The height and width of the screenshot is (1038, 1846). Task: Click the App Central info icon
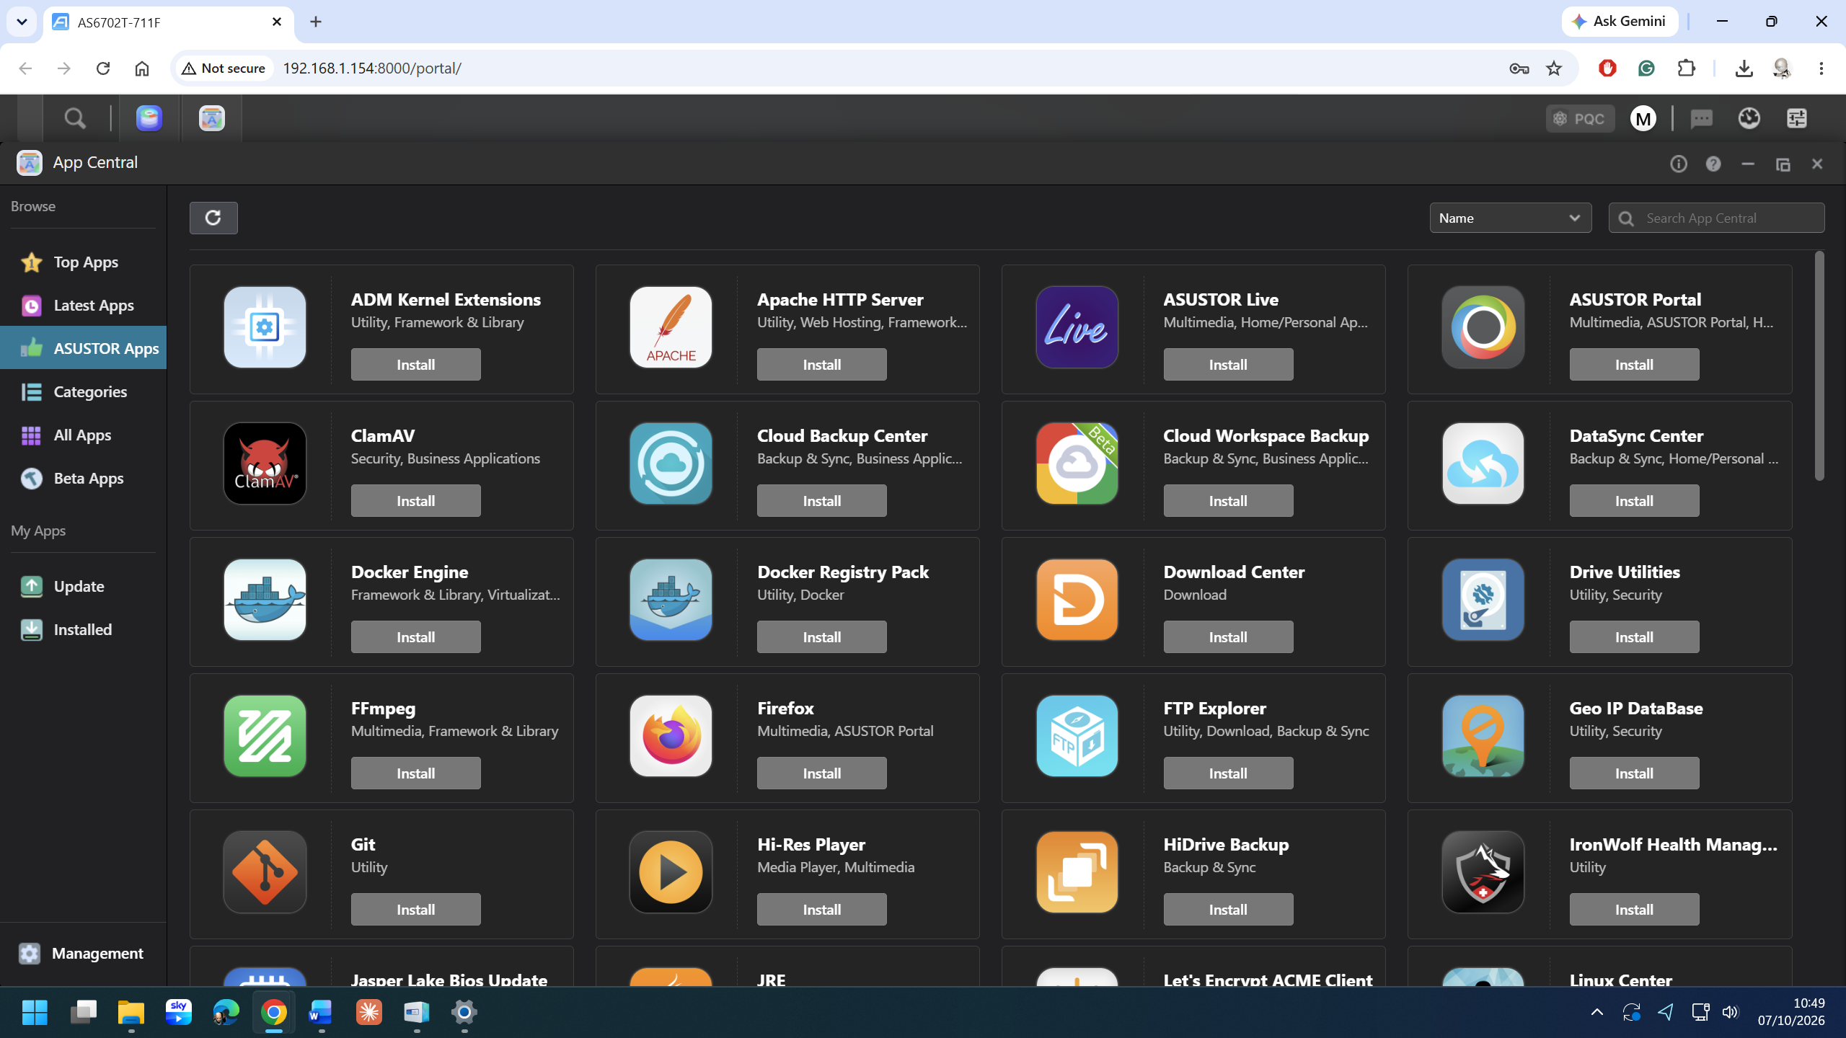(x=1679, y=164)
